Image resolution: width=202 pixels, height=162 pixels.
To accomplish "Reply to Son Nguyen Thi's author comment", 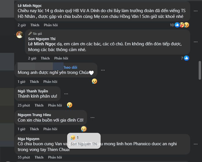I will click(61, 58).
